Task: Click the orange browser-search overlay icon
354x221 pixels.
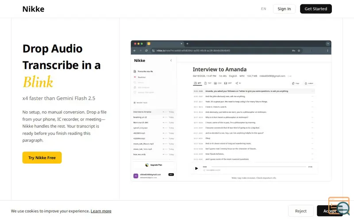Action: (x=339, y=206)
